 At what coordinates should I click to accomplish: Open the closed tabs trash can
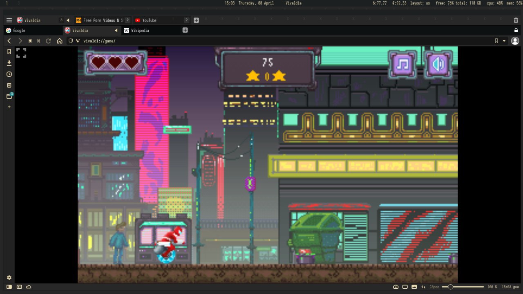(x=516, y=20)
